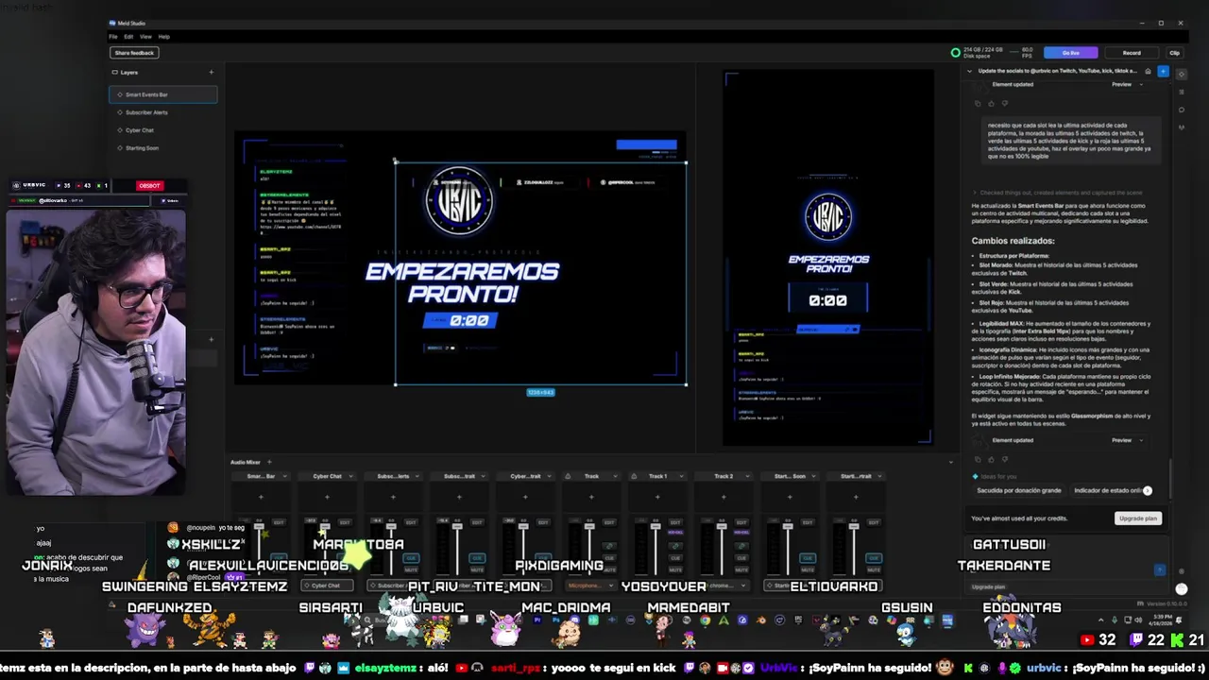1209x680 pixels.
Task: Click the Clip button
Action: click(x=1174, y=53)
